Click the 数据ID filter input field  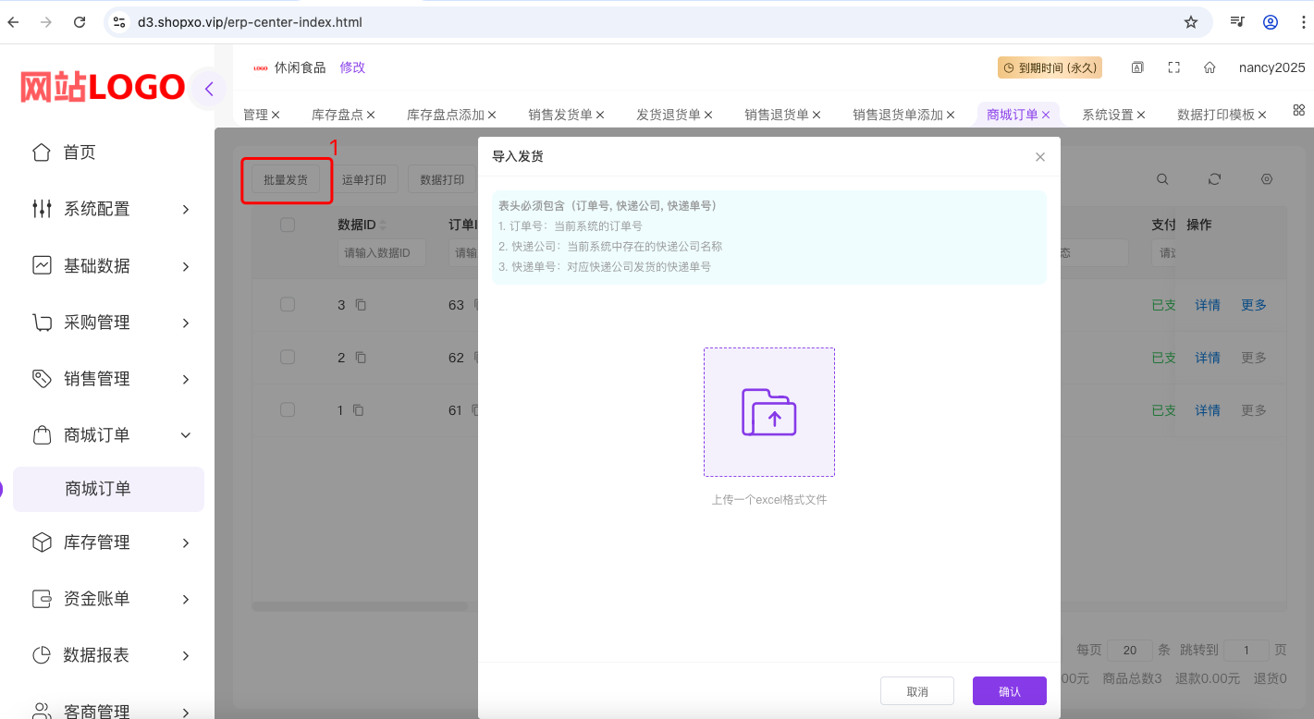point(381,252)
